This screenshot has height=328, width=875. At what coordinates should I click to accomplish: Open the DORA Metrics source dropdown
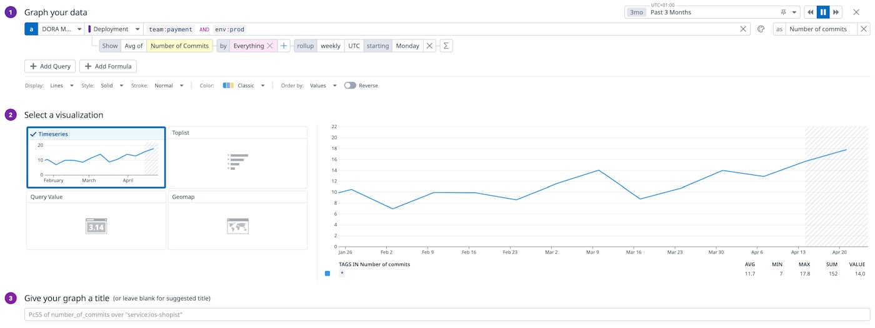point(61,29)
